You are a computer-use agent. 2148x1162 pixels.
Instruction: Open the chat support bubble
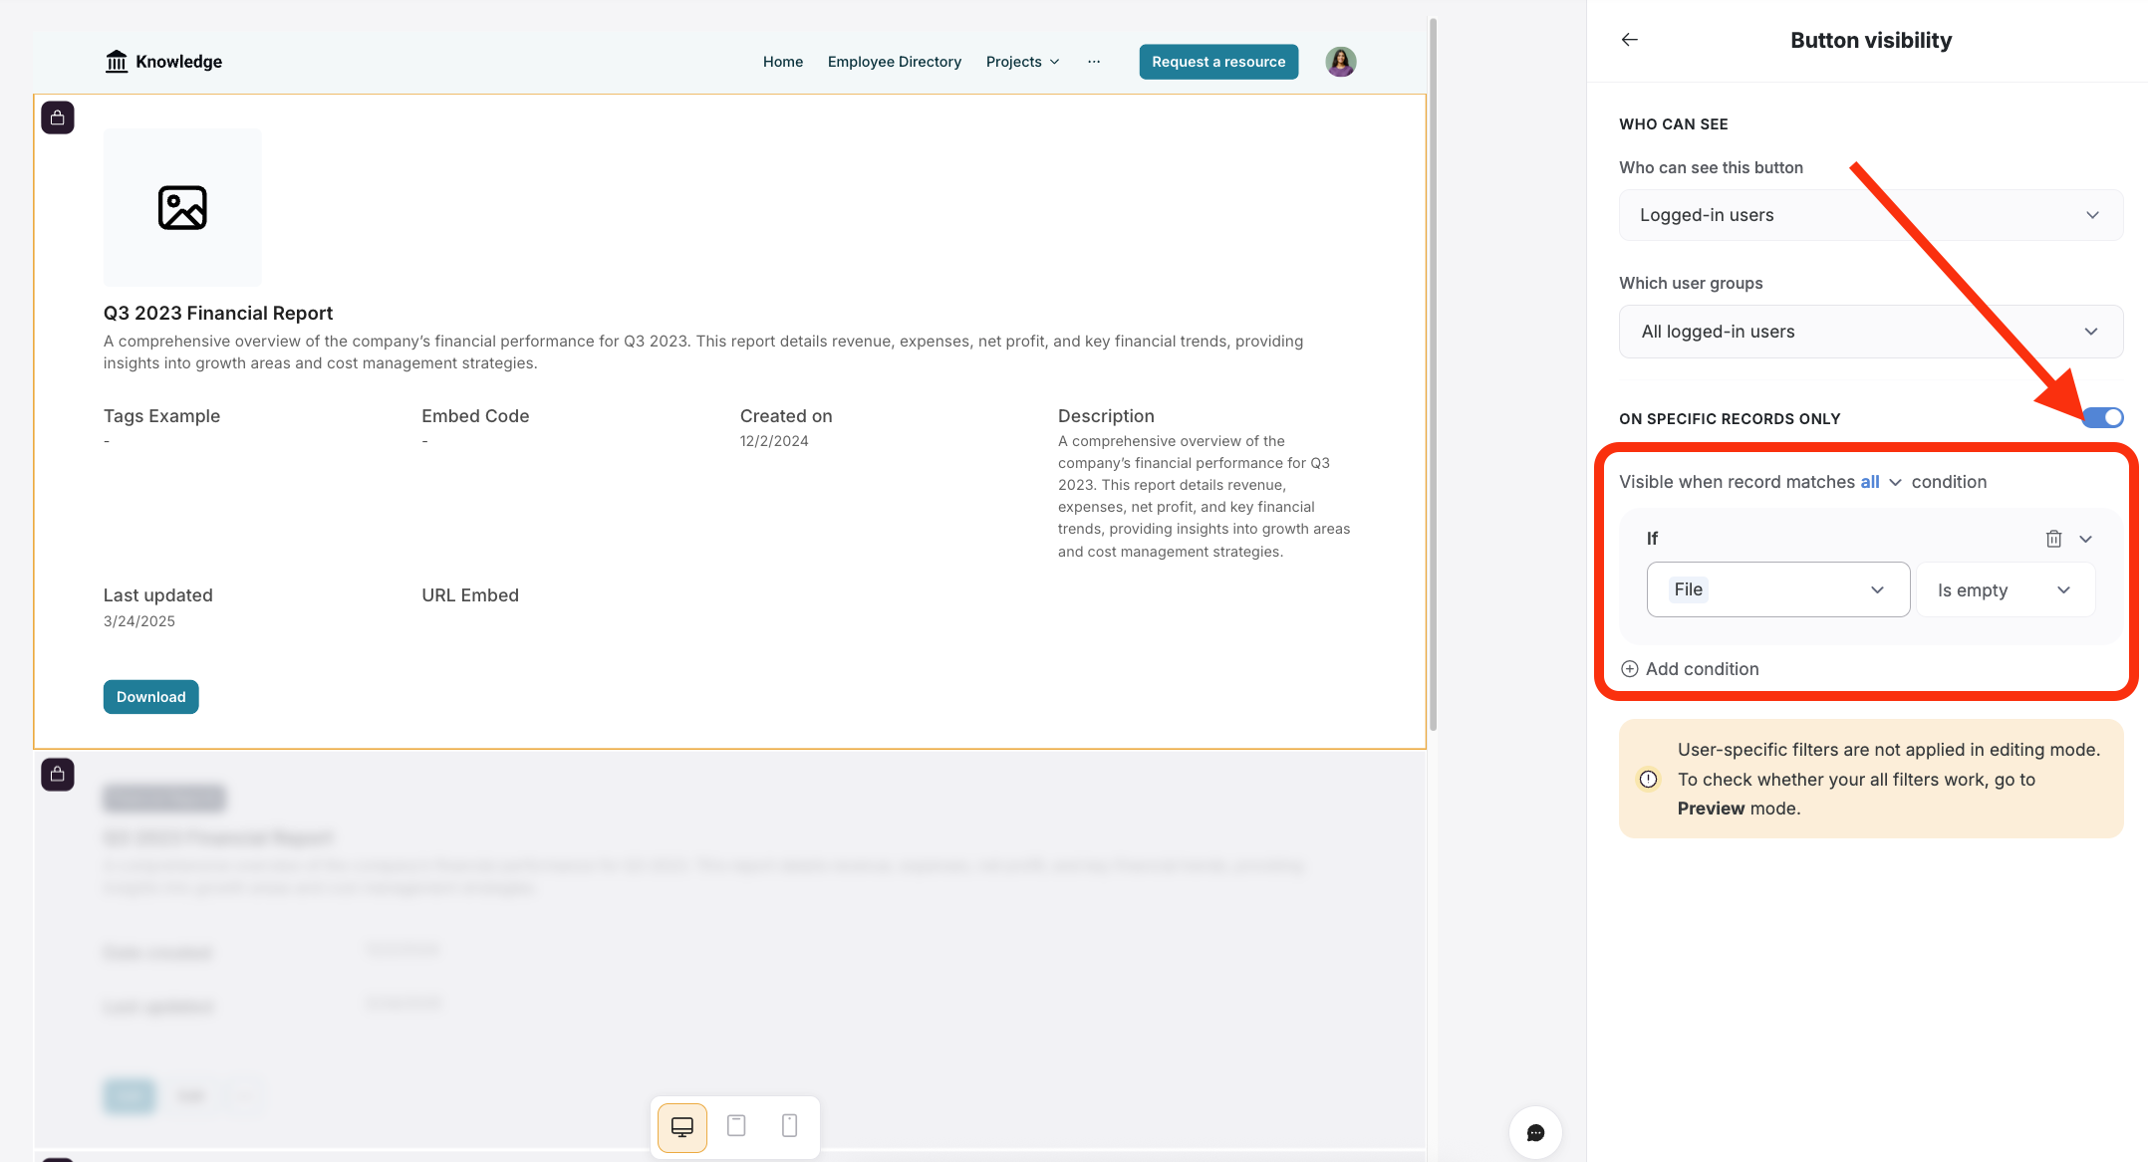pos(1535,1132)
